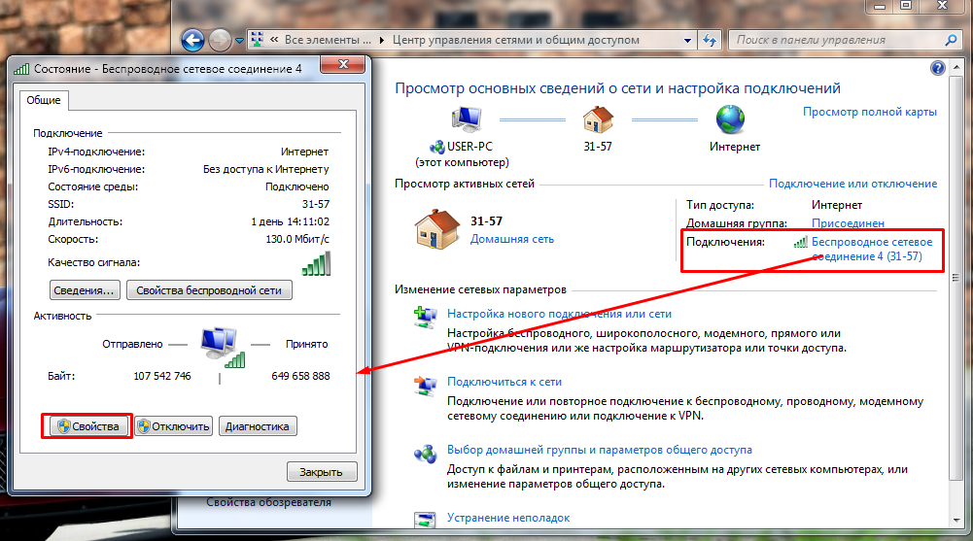The height and width of the screenshot is (541, 973).
Task: Expand the address bar history dropdown arrow
Action: [687, 40]
